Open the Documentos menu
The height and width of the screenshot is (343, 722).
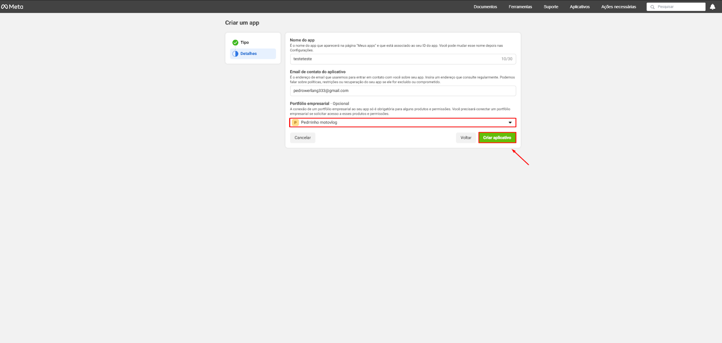pos(485,7)
